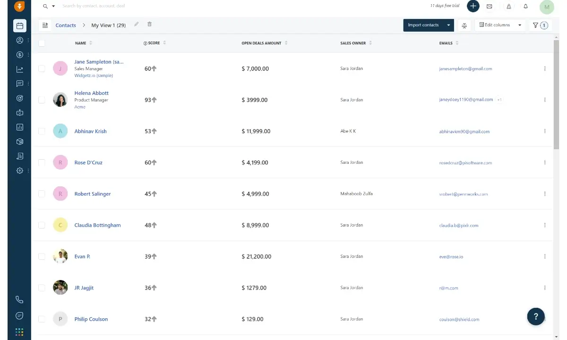
Task: Check the box beside Evan P.
Action: tap(42, 256)
